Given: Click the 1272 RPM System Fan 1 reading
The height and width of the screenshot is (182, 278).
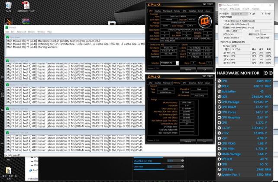Looking at the screenshot, I should click(x=263, y=175).
